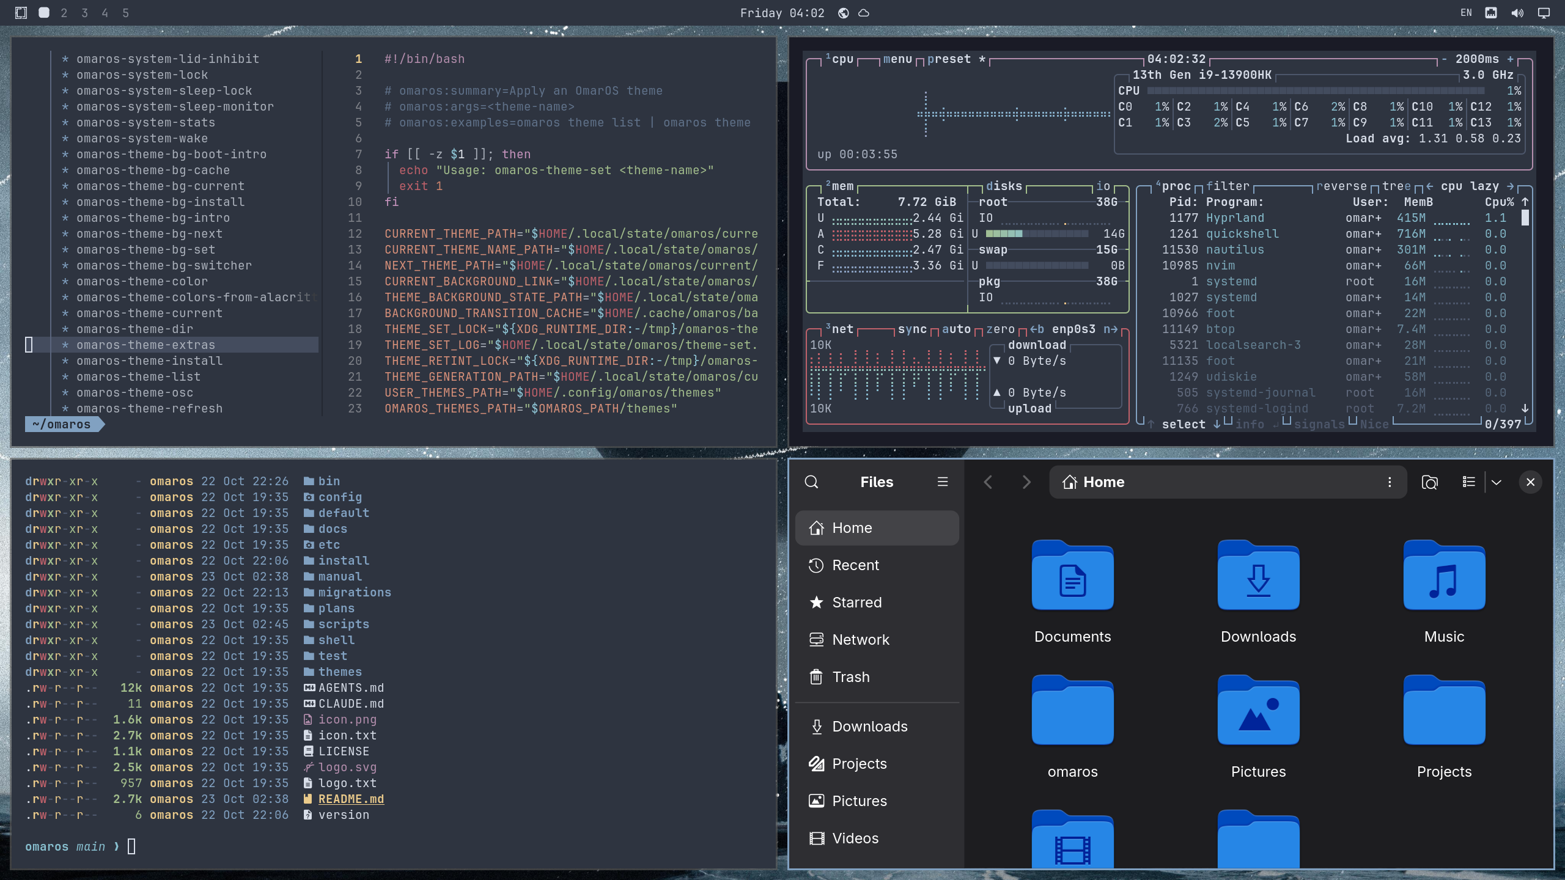Viewport: 1565px width, 880px height.
Task: Click the search folder camera icon
Action: click(x=1429, y=482)
